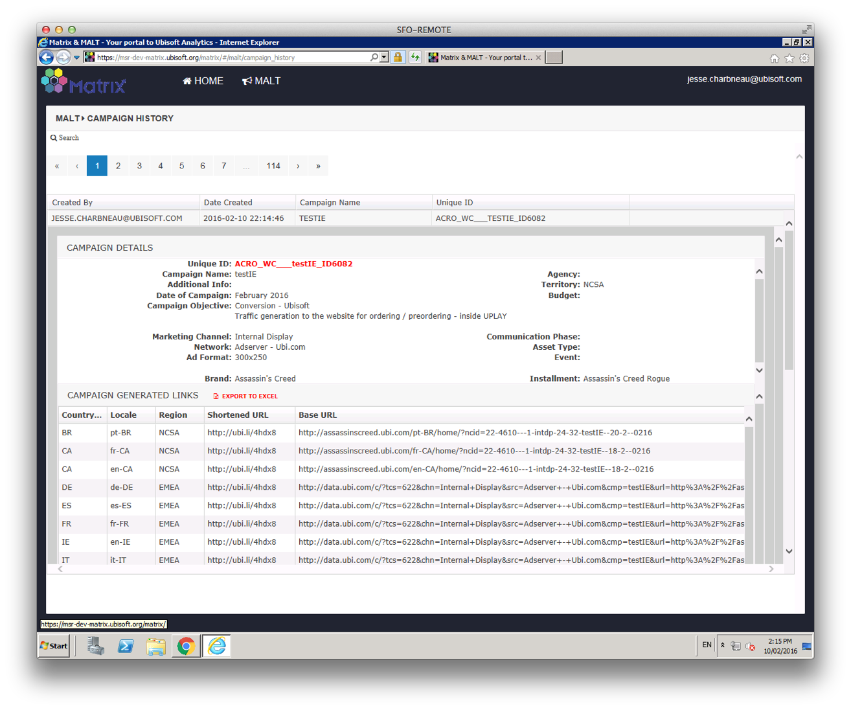851x710 pixels.
Task: Click the security lock icon in address bar
Action: click(398, 58)
